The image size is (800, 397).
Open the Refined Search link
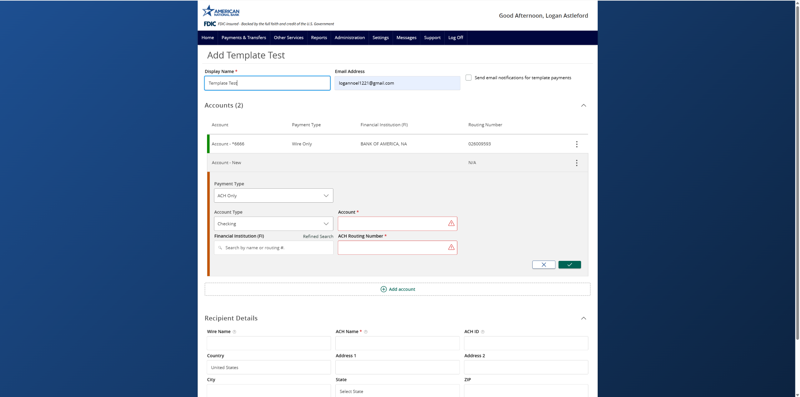[318, 236]
